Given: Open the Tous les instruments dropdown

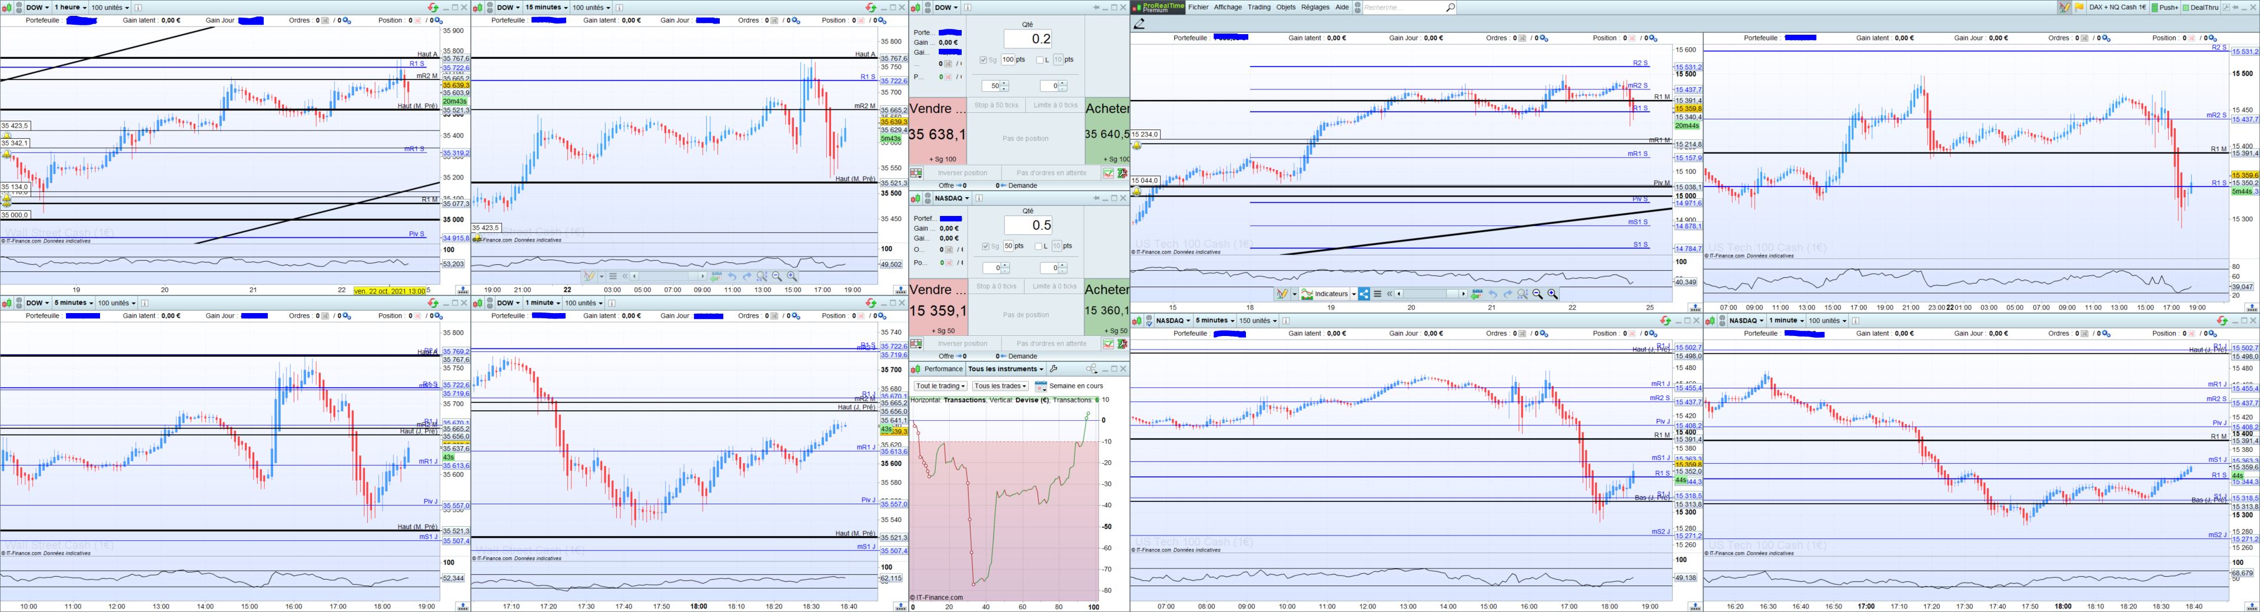Looking at the screenshot, I should tap(1005, 369).
